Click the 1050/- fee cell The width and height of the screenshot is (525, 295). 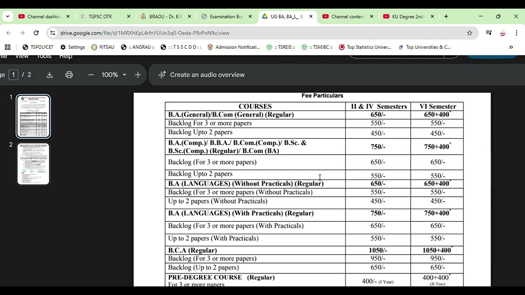(378, 250)
